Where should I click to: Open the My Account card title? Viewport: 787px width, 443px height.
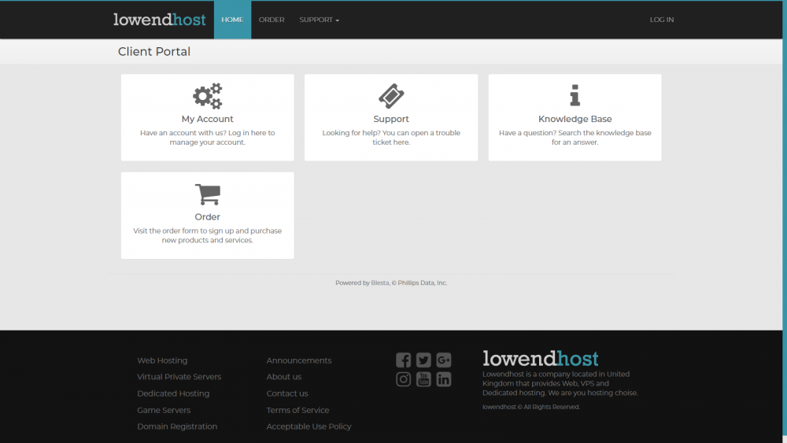[x=207, y=119]
